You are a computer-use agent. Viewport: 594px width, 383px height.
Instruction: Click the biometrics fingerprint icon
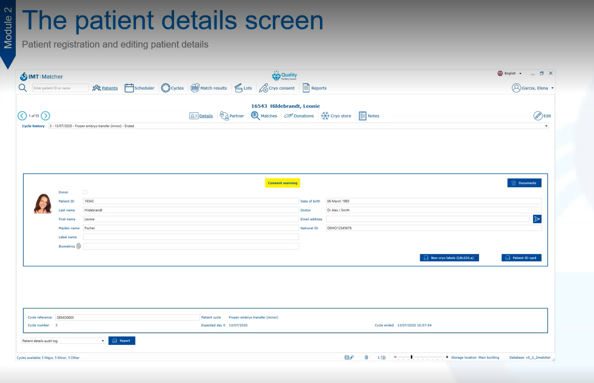79,246
